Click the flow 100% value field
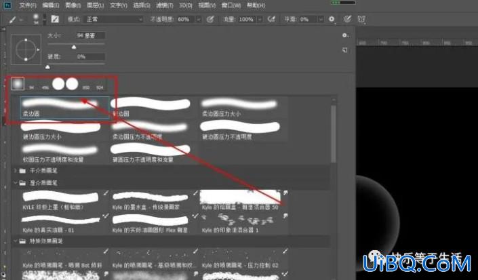Viewport: 478px width, 280px height. click(247, 19)
